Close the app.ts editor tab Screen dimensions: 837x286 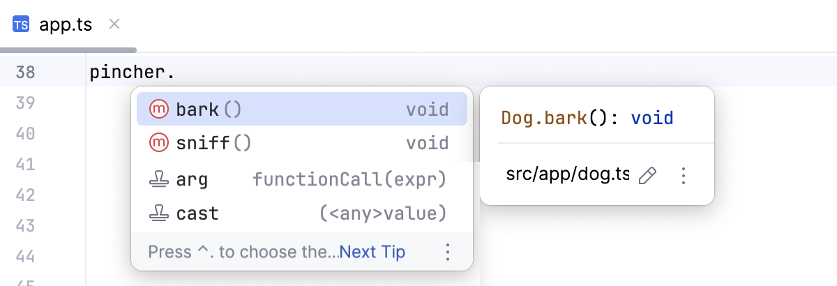pos(115,24)
